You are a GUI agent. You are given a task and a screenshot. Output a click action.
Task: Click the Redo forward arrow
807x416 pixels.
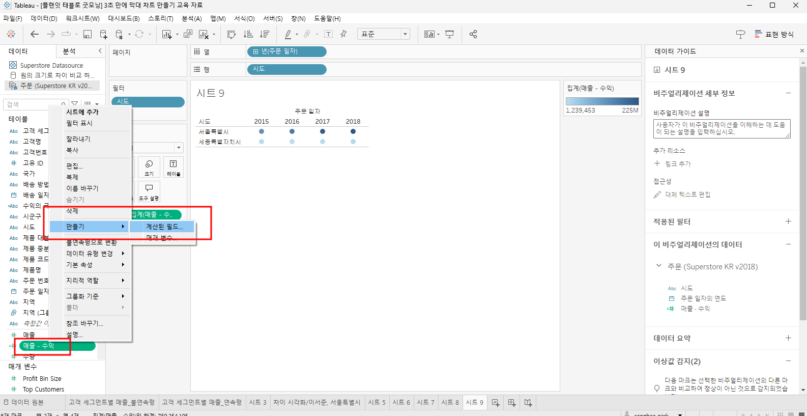coord(50,34)
